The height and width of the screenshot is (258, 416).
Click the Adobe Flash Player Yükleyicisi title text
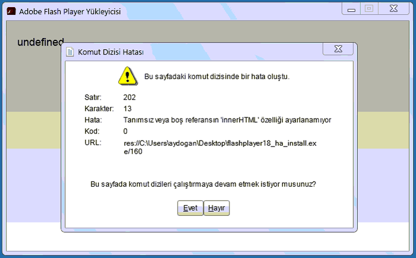[70, 11]
